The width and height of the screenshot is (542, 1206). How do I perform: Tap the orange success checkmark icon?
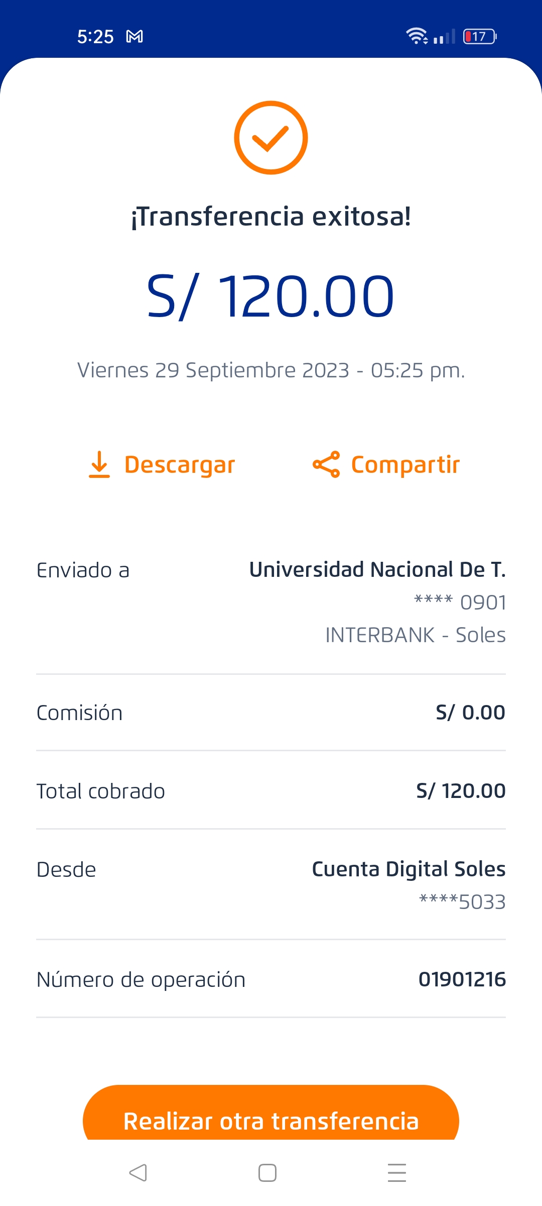pos(271,138)
